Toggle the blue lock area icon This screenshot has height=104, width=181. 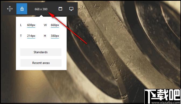pyautogui.click(x=22, y=9)
